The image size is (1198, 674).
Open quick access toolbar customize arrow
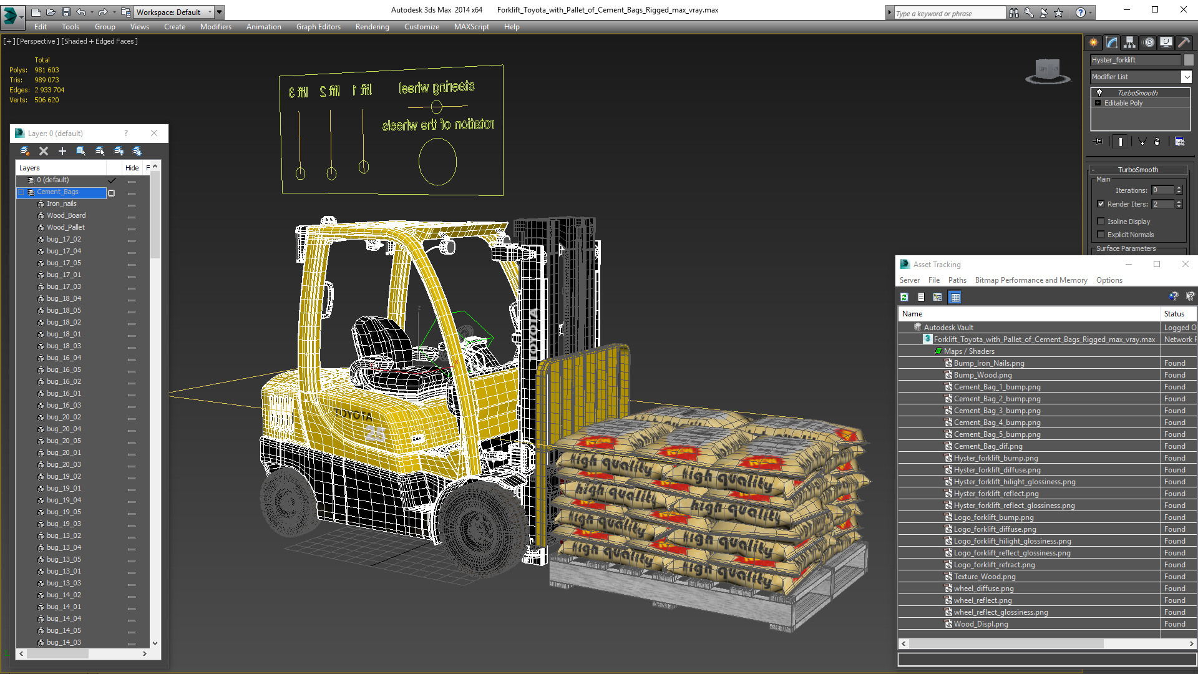click(220, 12)
